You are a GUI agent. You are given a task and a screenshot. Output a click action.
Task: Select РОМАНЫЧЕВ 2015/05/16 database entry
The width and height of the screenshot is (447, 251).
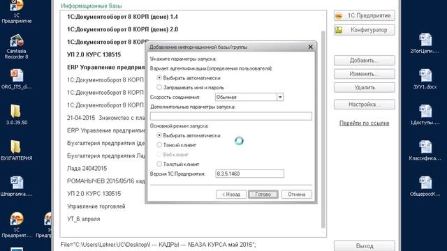coord(105,181)
